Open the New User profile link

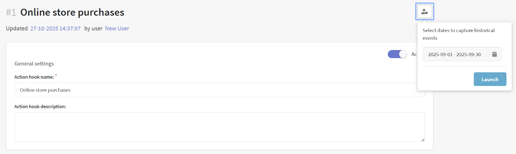point(117,28)
